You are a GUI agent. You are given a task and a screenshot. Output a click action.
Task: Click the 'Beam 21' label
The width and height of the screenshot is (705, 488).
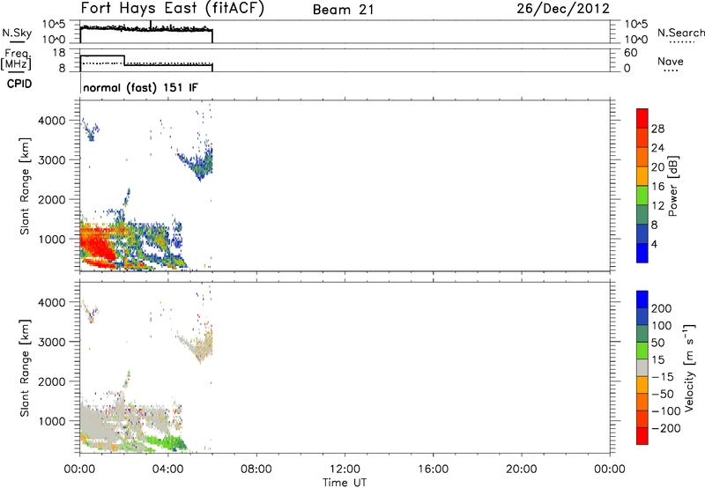[343, 10]
